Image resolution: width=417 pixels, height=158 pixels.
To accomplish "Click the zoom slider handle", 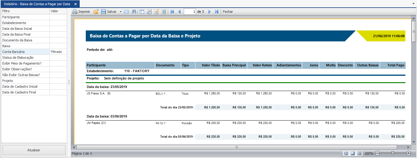I will [x=393, y=153].
